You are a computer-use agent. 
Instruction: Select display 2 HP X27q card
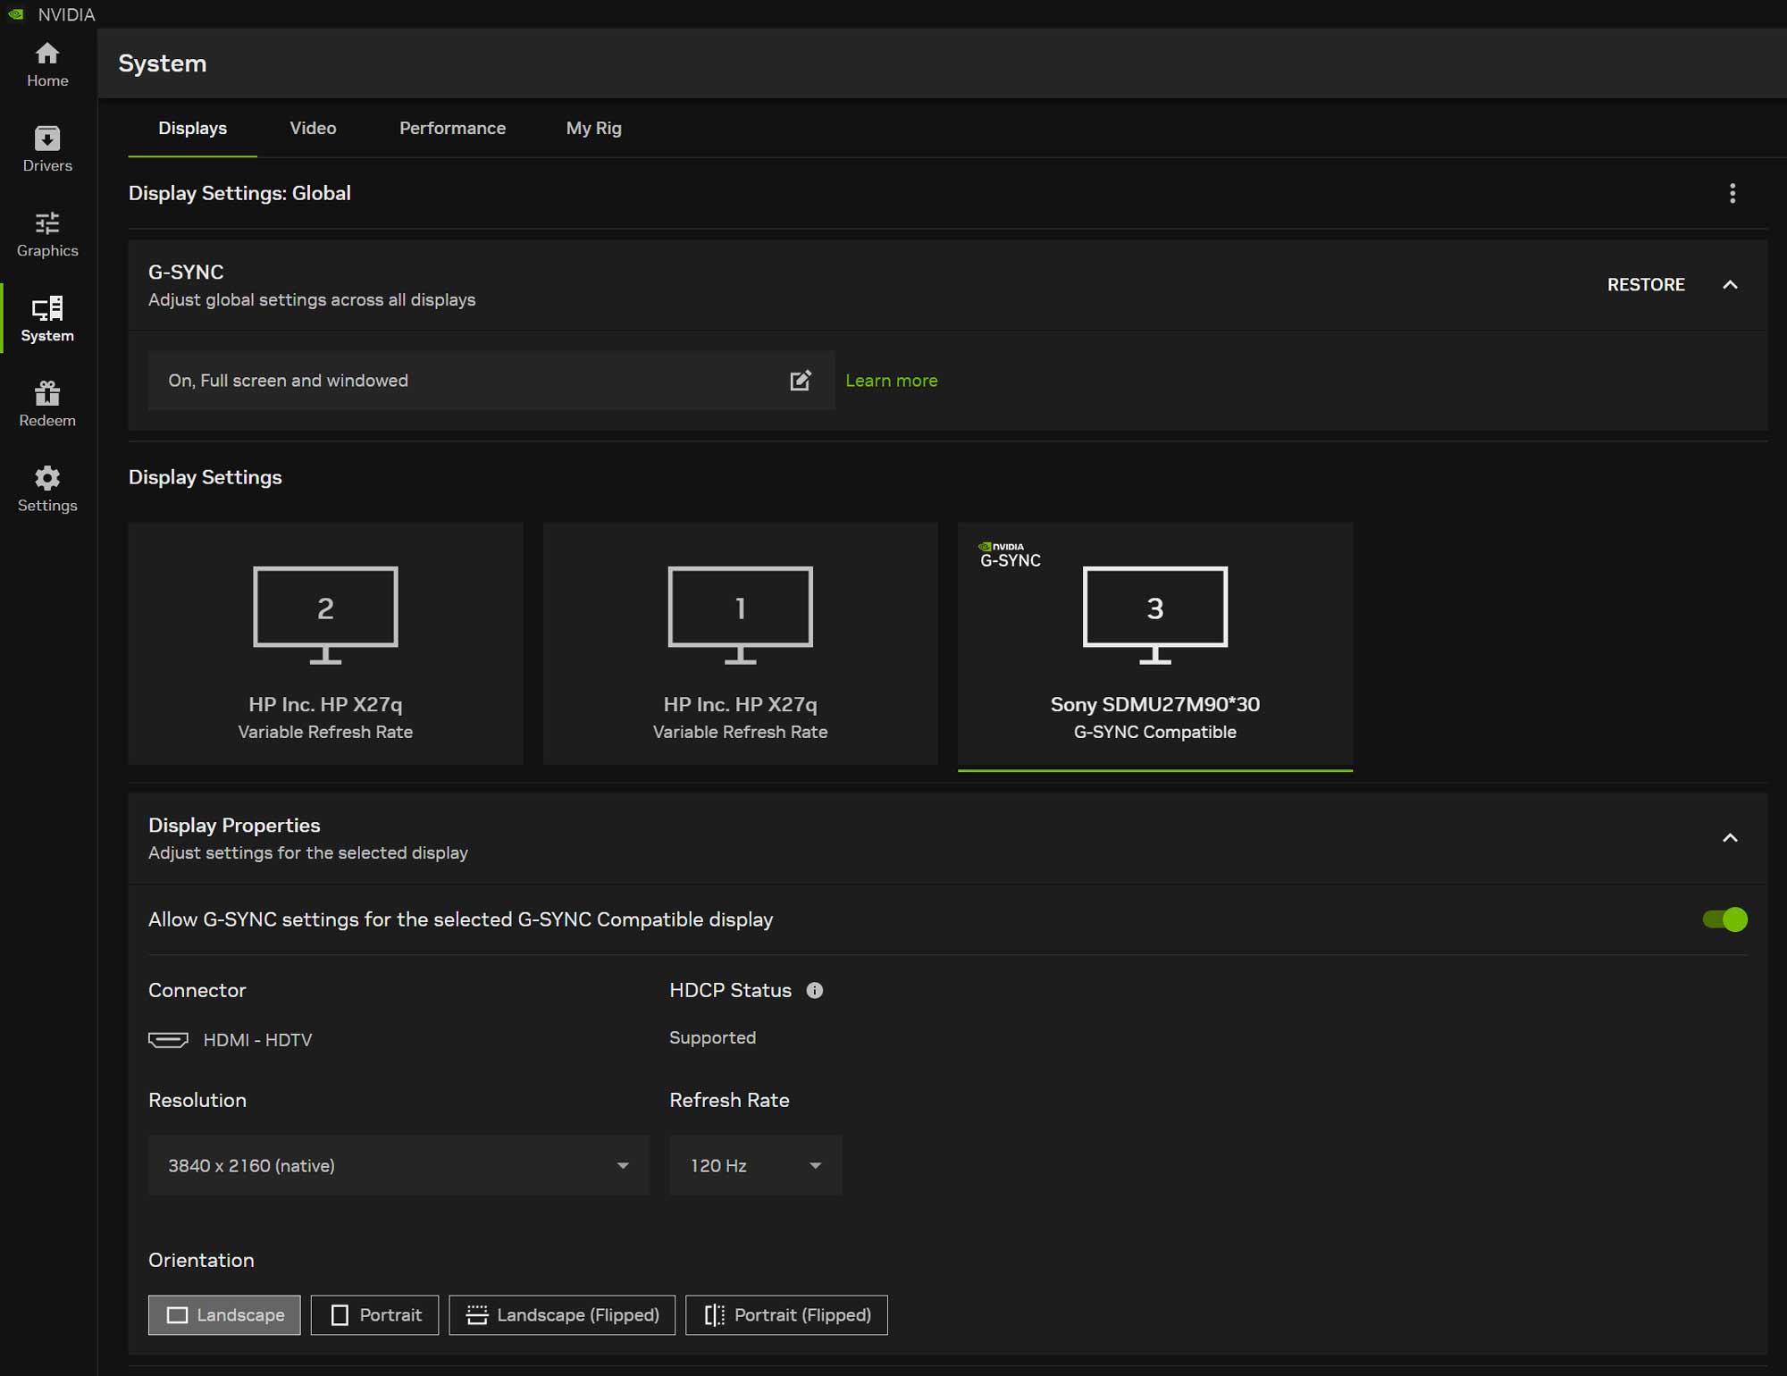tap(325, 643)
